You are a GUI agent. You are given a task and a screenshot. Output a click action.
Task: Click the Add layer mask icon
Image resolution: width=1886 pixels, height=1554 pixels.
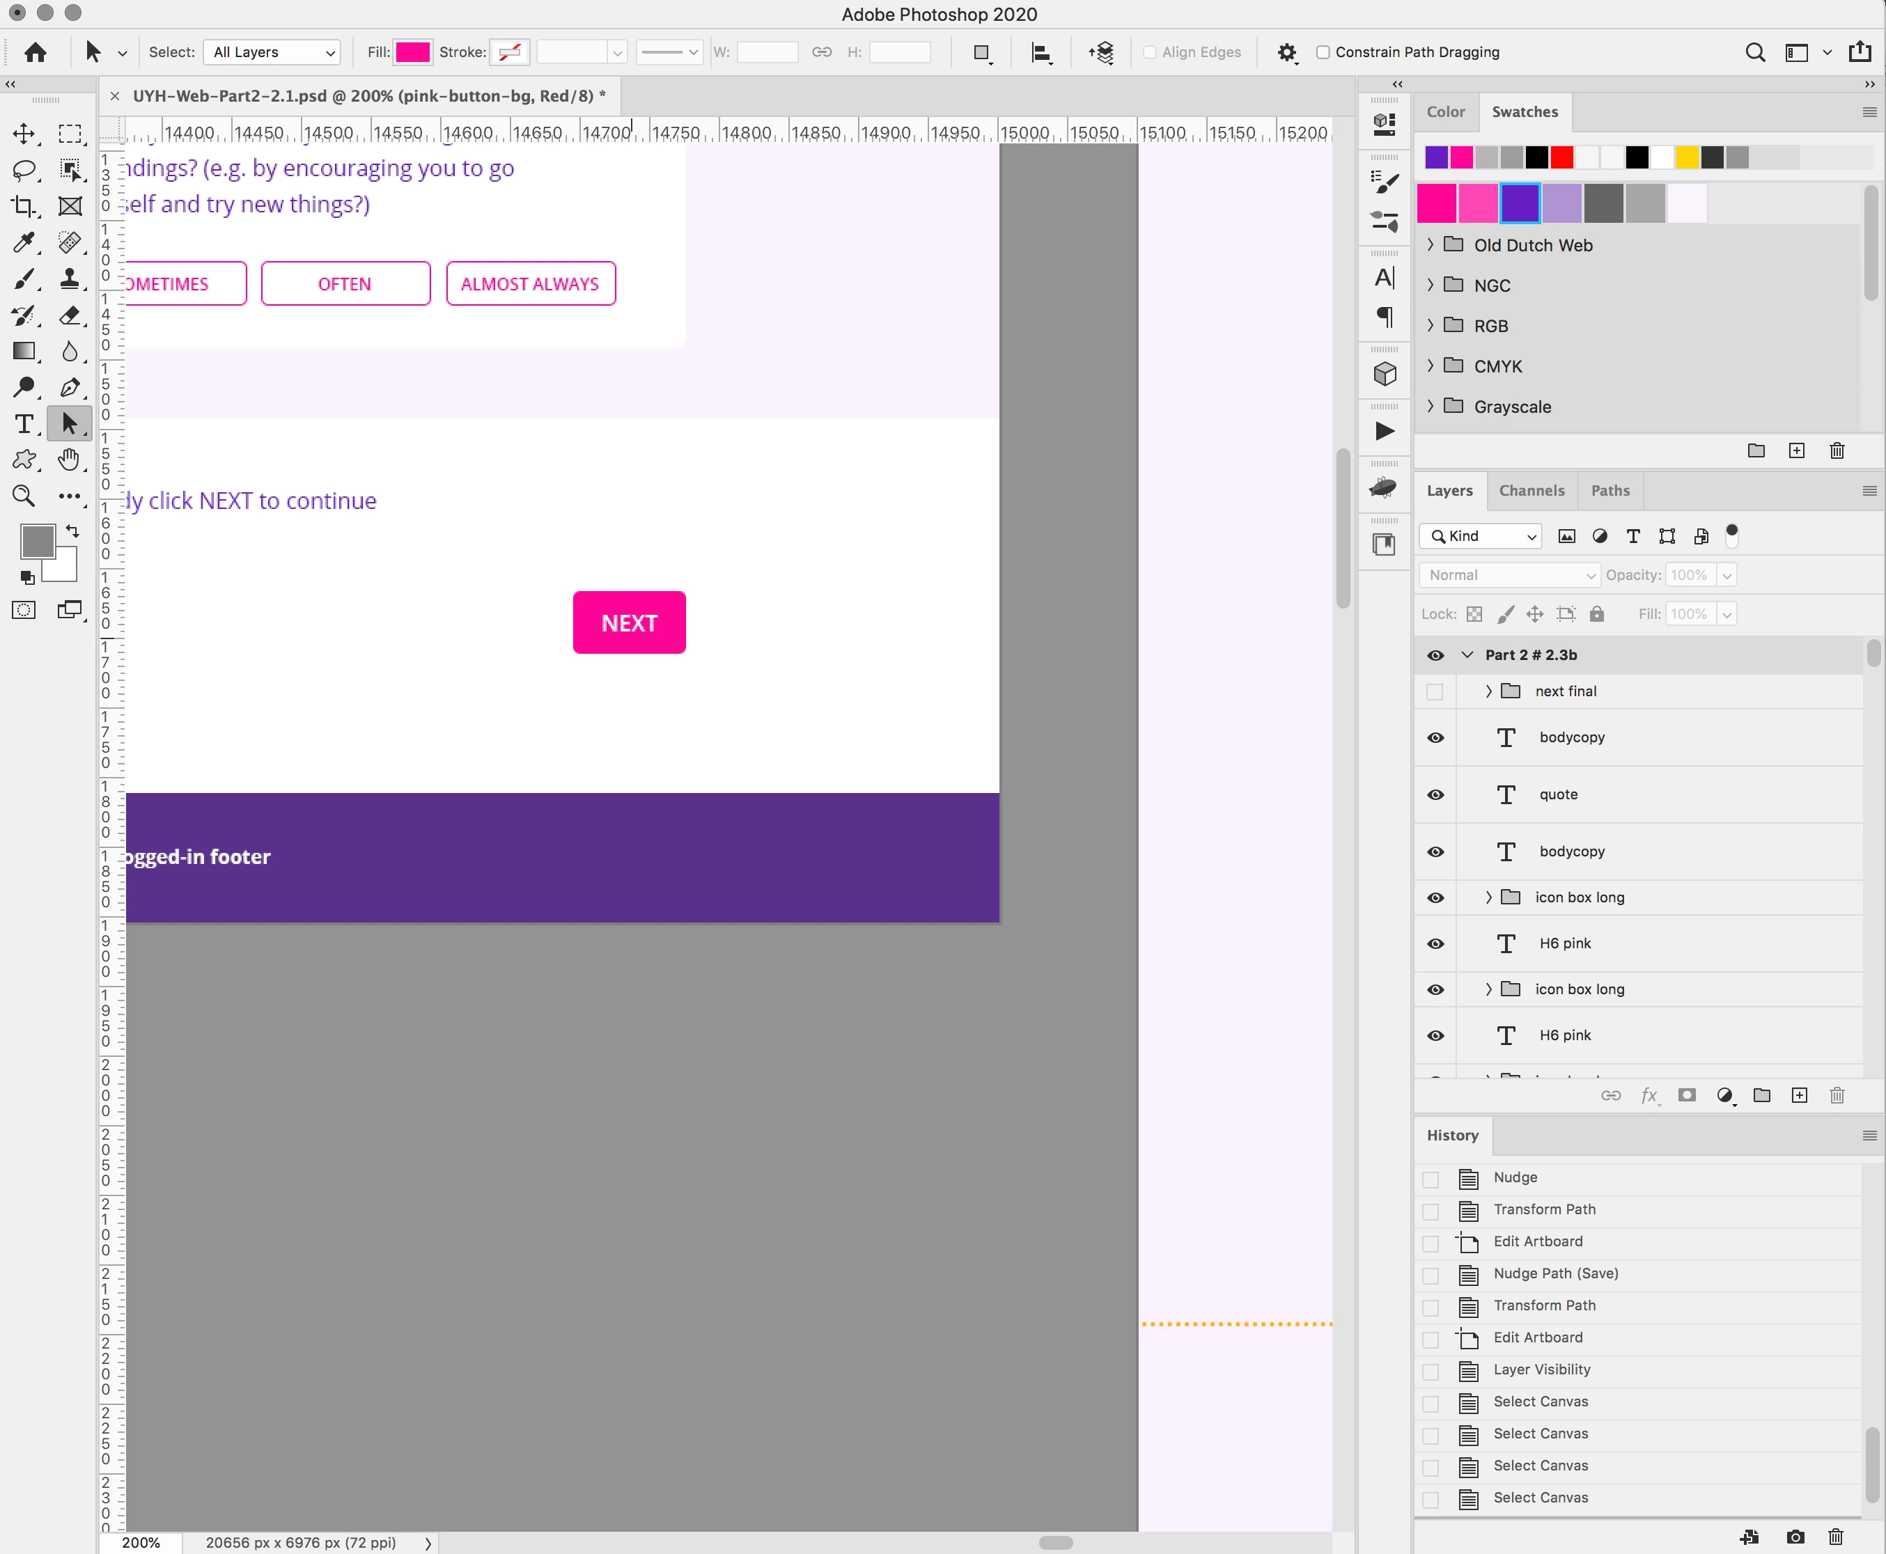pos(1686,1096)
